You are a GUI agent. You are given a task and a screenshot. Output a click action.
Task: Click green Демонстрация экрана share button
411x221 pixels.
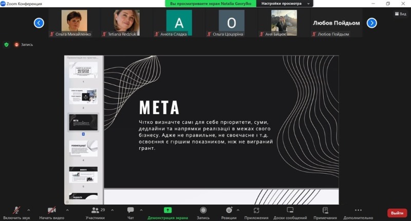pyautogui.click(x=168, y=213)
